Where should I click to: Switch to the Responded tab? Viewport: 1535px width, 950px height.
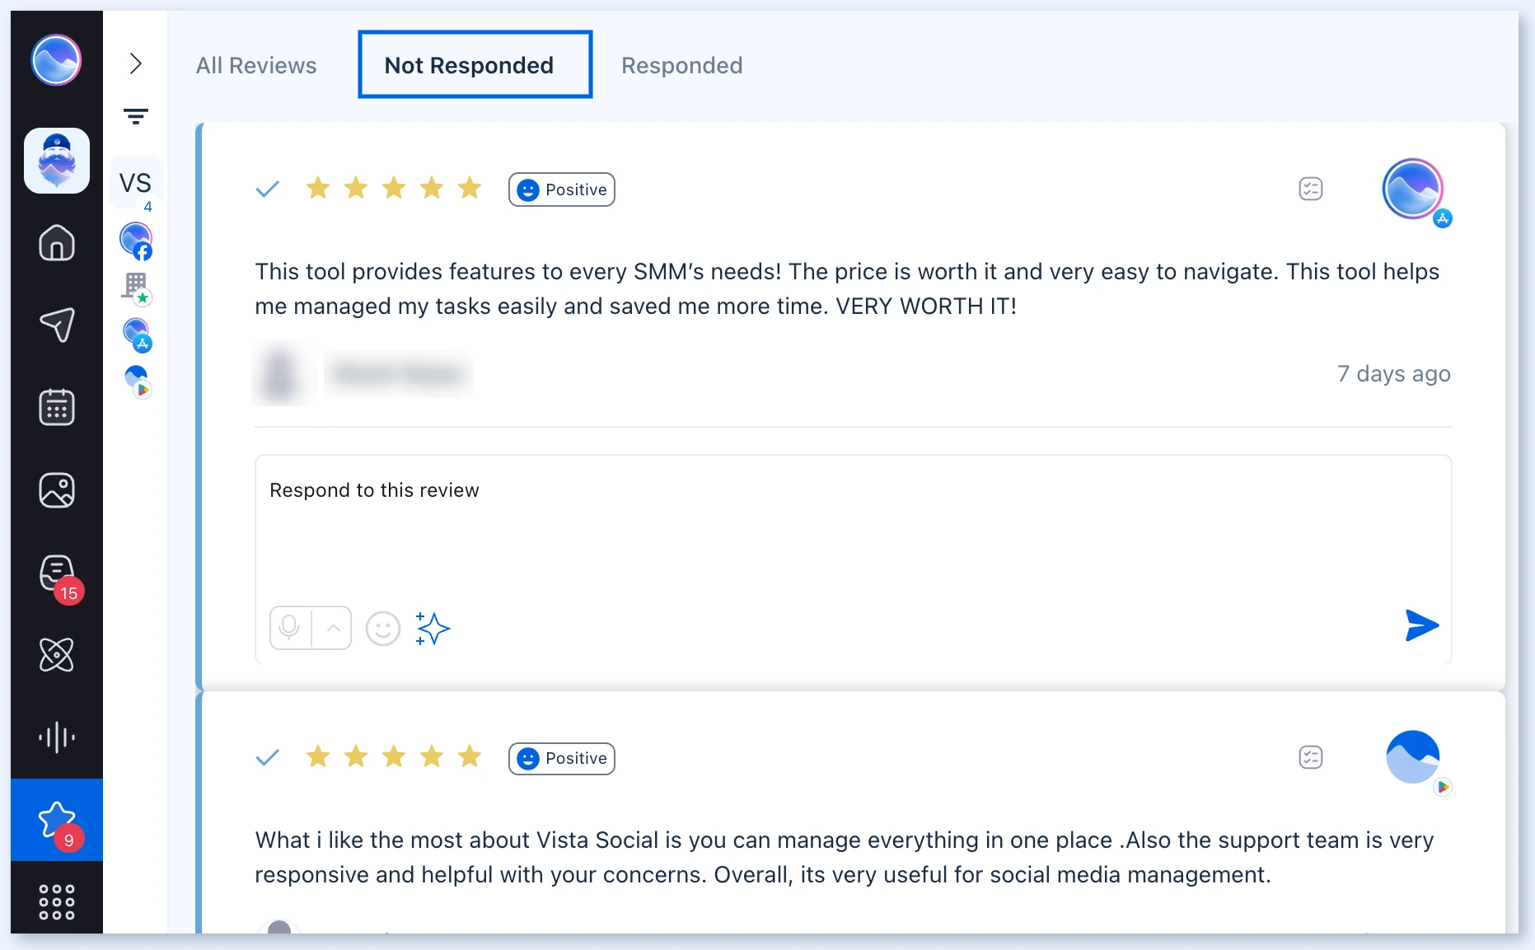[x=682, y=65]
